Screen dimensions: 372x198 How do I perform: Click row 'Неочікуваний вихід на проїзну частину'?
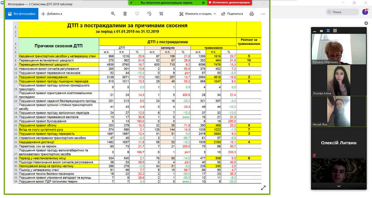click(140, 166)
